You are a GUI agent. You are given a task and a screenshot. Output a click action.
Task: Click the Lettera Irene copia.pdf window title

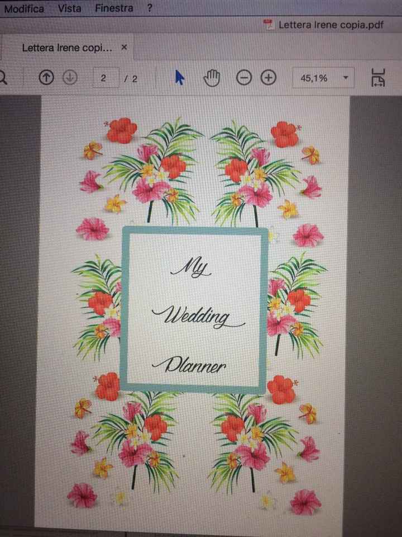[x=331, y=25]
